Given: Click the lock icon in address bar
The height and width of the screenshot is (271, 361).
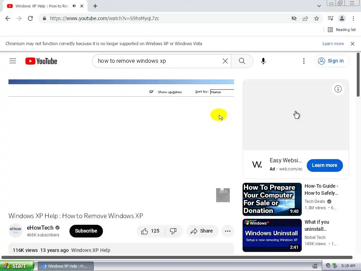Looking at the screenshot, I should pos(44,18).
